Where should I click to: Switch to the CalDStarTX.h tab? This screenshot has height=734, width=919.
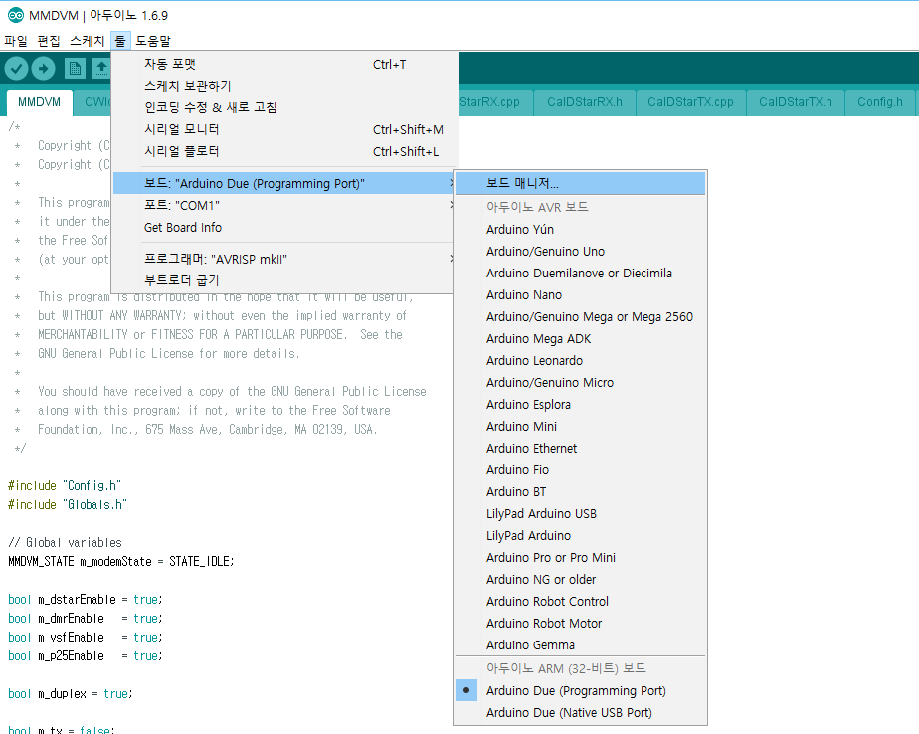pyautogui.click(x=795, y=102)
